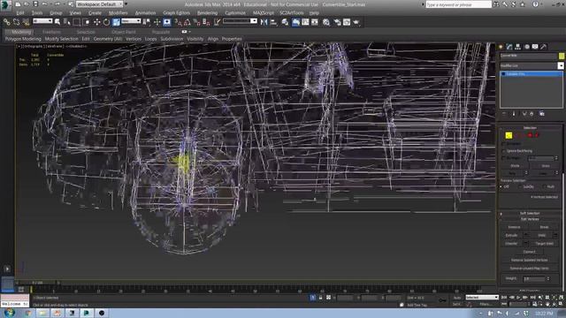Toggle keyboard shortcut override icon
Image resolution: width=566 pixels, height=318 pixels.
167,22
